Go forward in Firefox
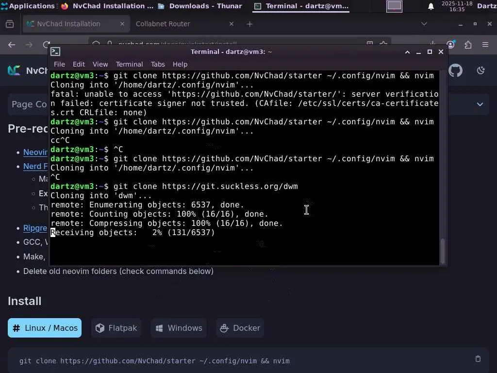Viewport: 497px width, 373px height. pyautogui.click(x=29, y=45)
